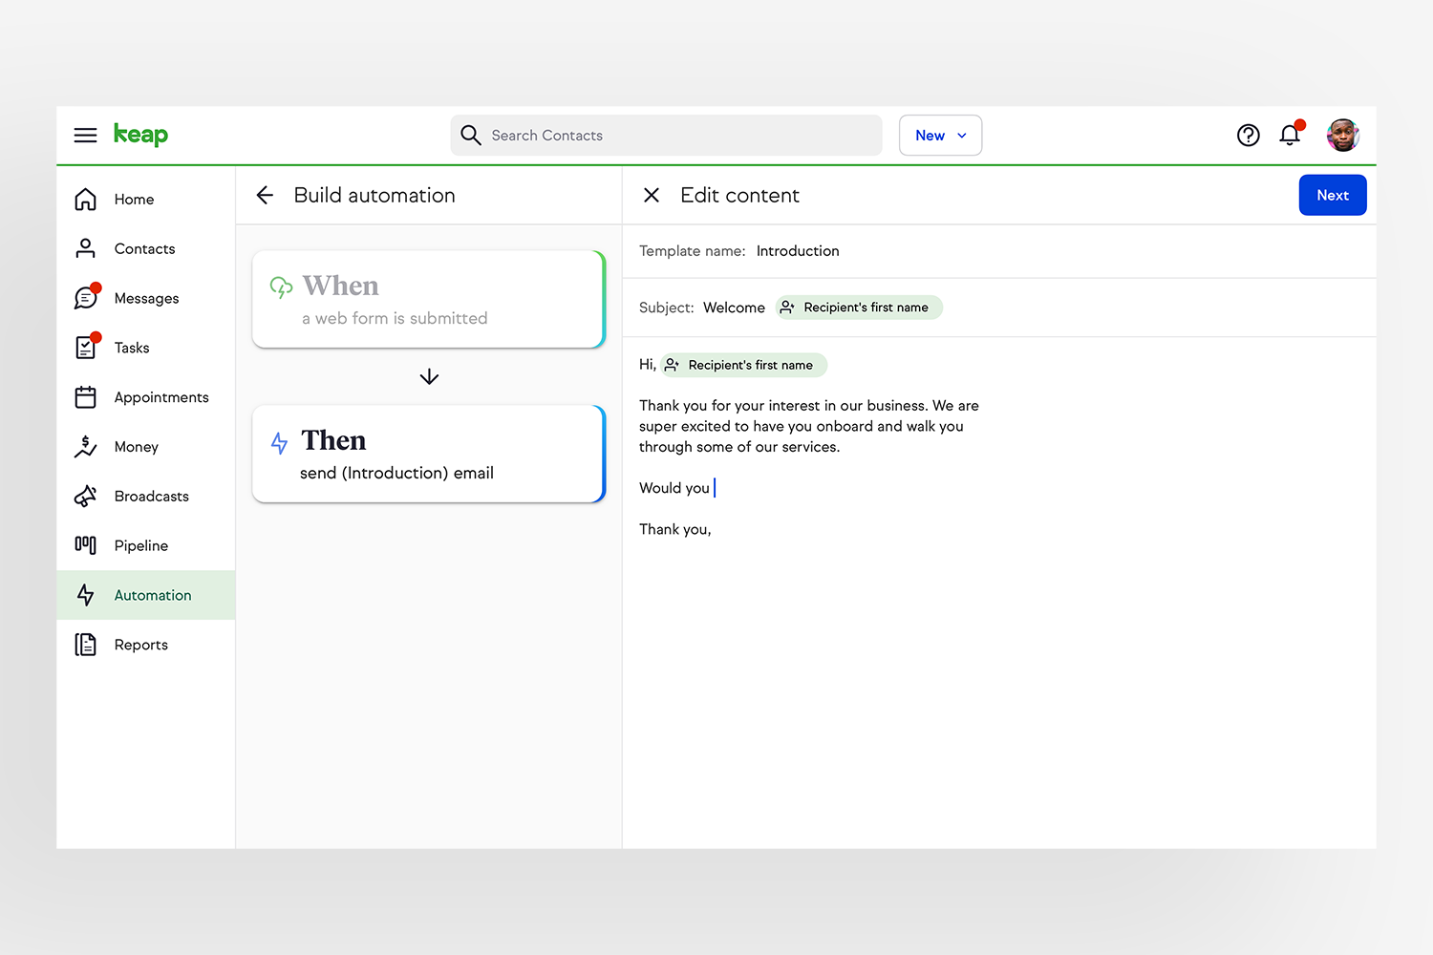Open the Reports icon
The width and height of the screenshot is (1433, 955).
(x=85, y=645)
